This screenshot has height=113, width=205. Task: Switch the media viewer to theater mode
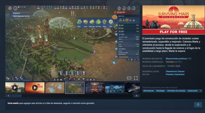pyautogui.click(x=129, y=78)
